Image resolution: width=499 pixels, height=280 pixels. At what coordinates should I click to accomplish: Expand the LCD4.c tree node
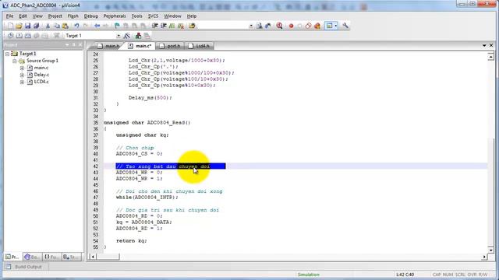[x=22, y=82]
